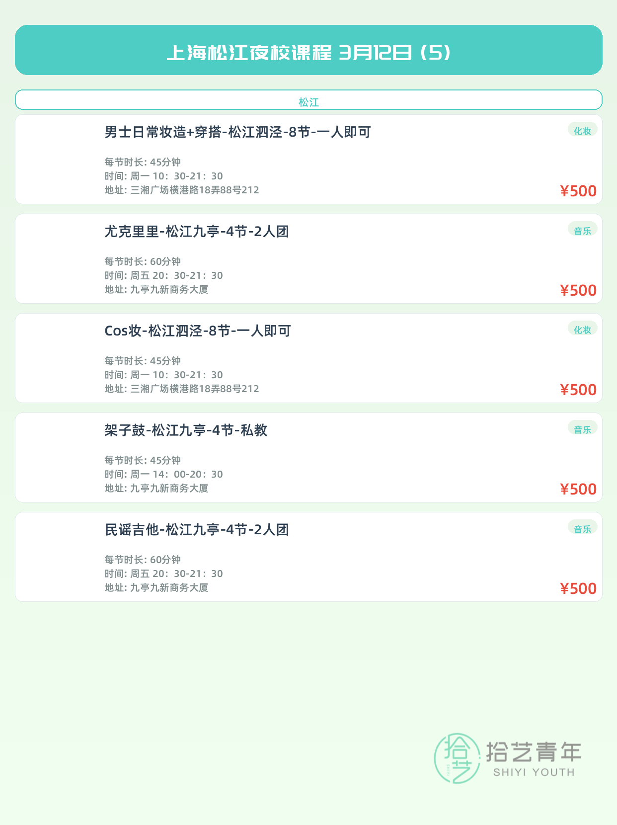Click 化妆 tag on Cos妆 course
The width and height of the screenshot is (617, 825).
pyautogui.click(x=582, y=330)
